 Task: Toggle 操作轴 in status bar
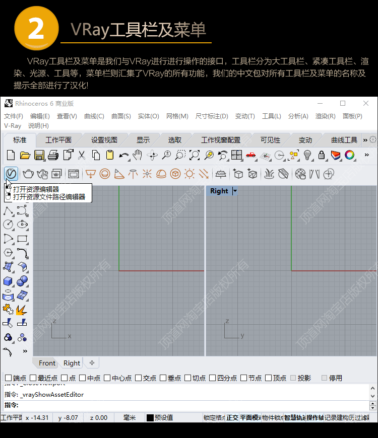point(315,417)
